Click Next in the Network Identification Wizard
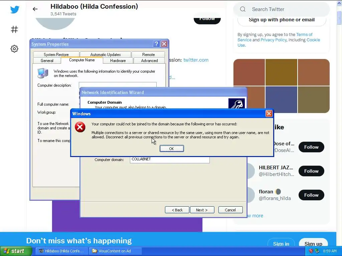 202,210
